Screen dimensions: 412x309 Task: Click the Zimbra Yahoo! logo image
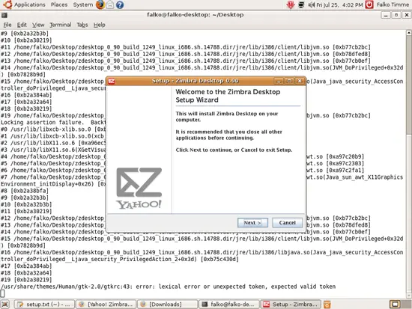[x=139, y=188]
